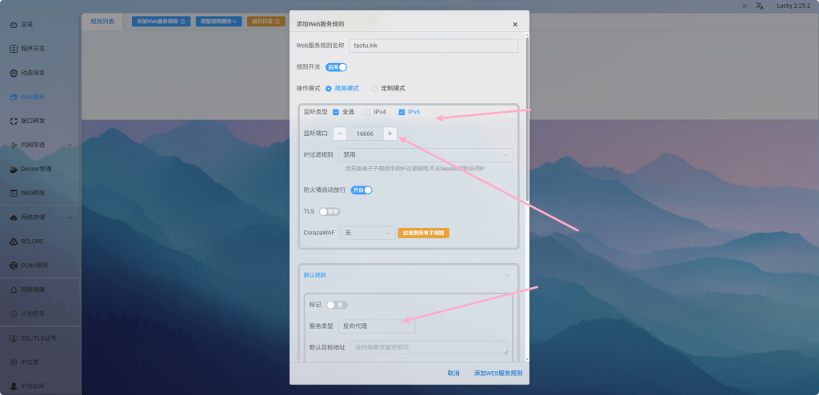Viewport: 819px width, 395px height.
Task: Open RCLONE in the sidebar
Action: (30, 241)
